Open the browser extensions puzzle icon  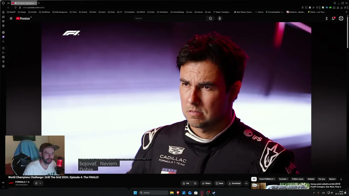(x=334, y=8)
